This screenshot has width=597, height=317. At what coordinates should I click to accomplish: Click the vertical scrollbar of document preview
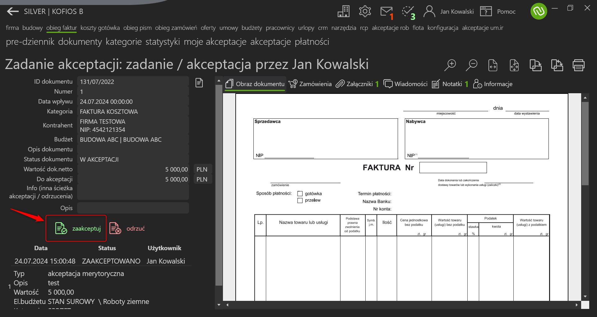point(585,143)
